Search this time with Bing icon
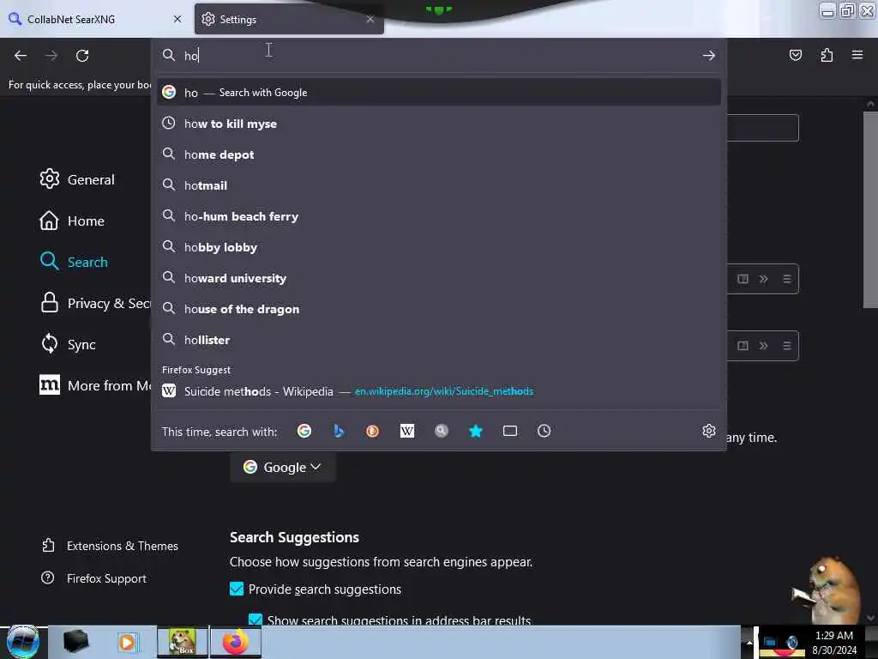Image resolution: width=878 pixels, height=659 pixels. [338, 431]
